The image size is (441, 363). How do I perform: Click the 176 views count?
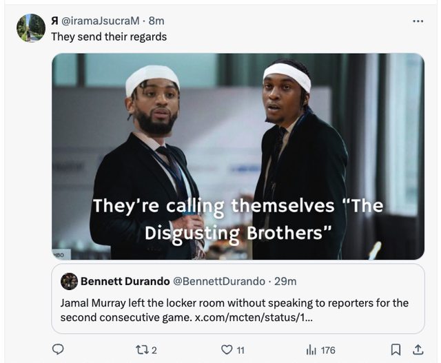pyautogui.click(x=327, y=350)
